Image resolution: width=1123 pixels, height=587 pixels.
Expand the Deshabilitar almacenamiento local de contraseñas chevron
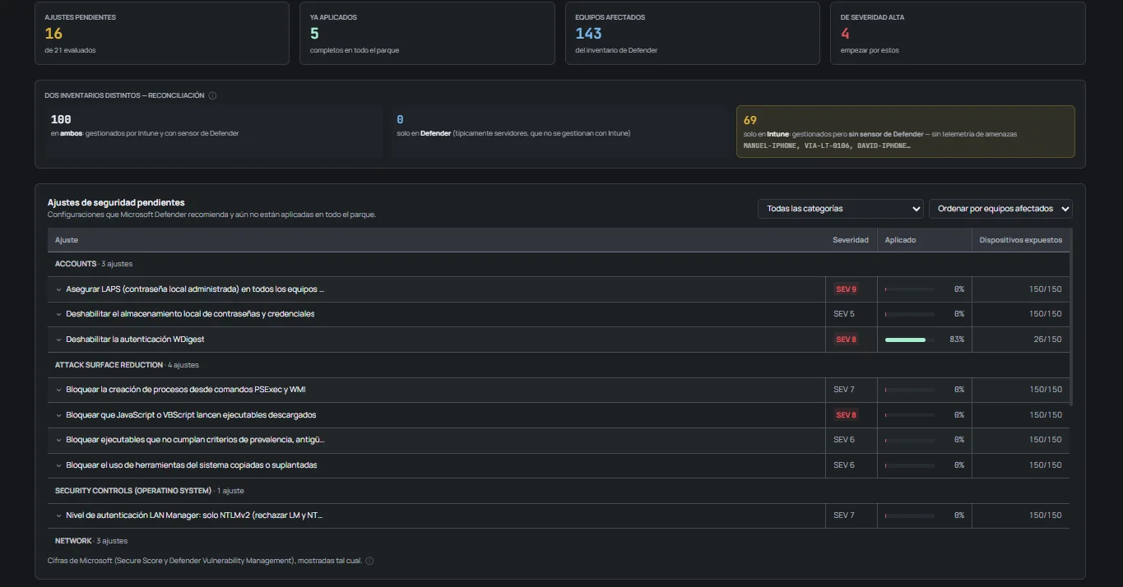[x=59, y=314]
